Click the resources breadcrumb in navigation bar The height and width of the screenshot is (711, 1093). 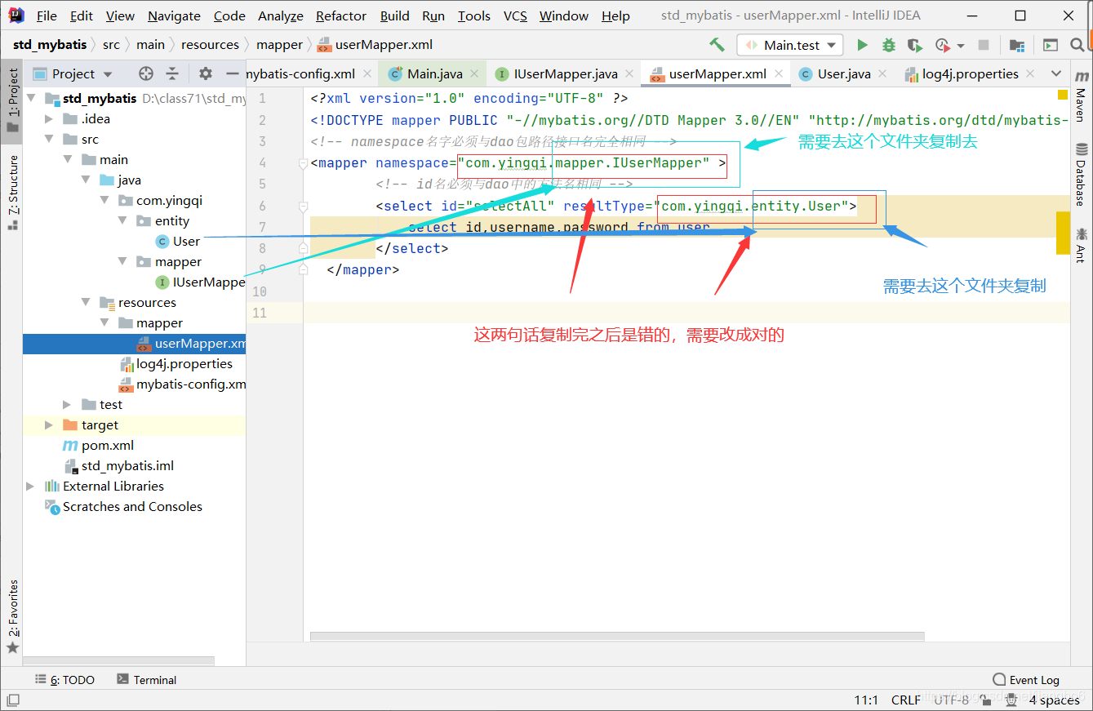(210, 45)
